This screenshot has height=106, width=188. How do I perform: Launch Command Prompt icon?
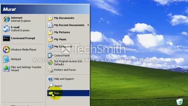click(6, 38)
